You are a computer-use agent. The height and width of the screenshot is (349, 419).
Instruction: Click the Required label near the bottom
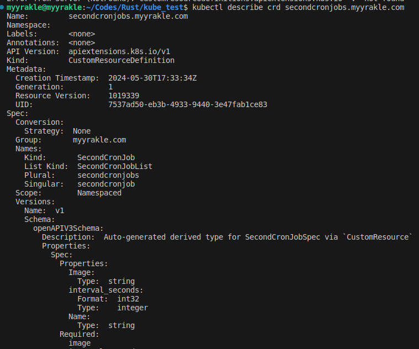[79, 334]
